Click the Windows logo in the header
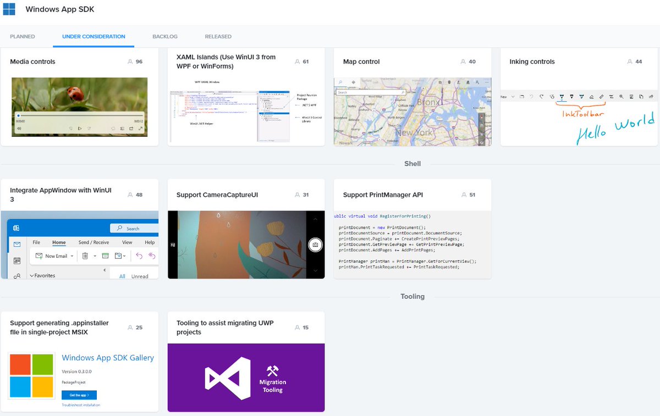This screenshot has width=660, height=416. 9,9
